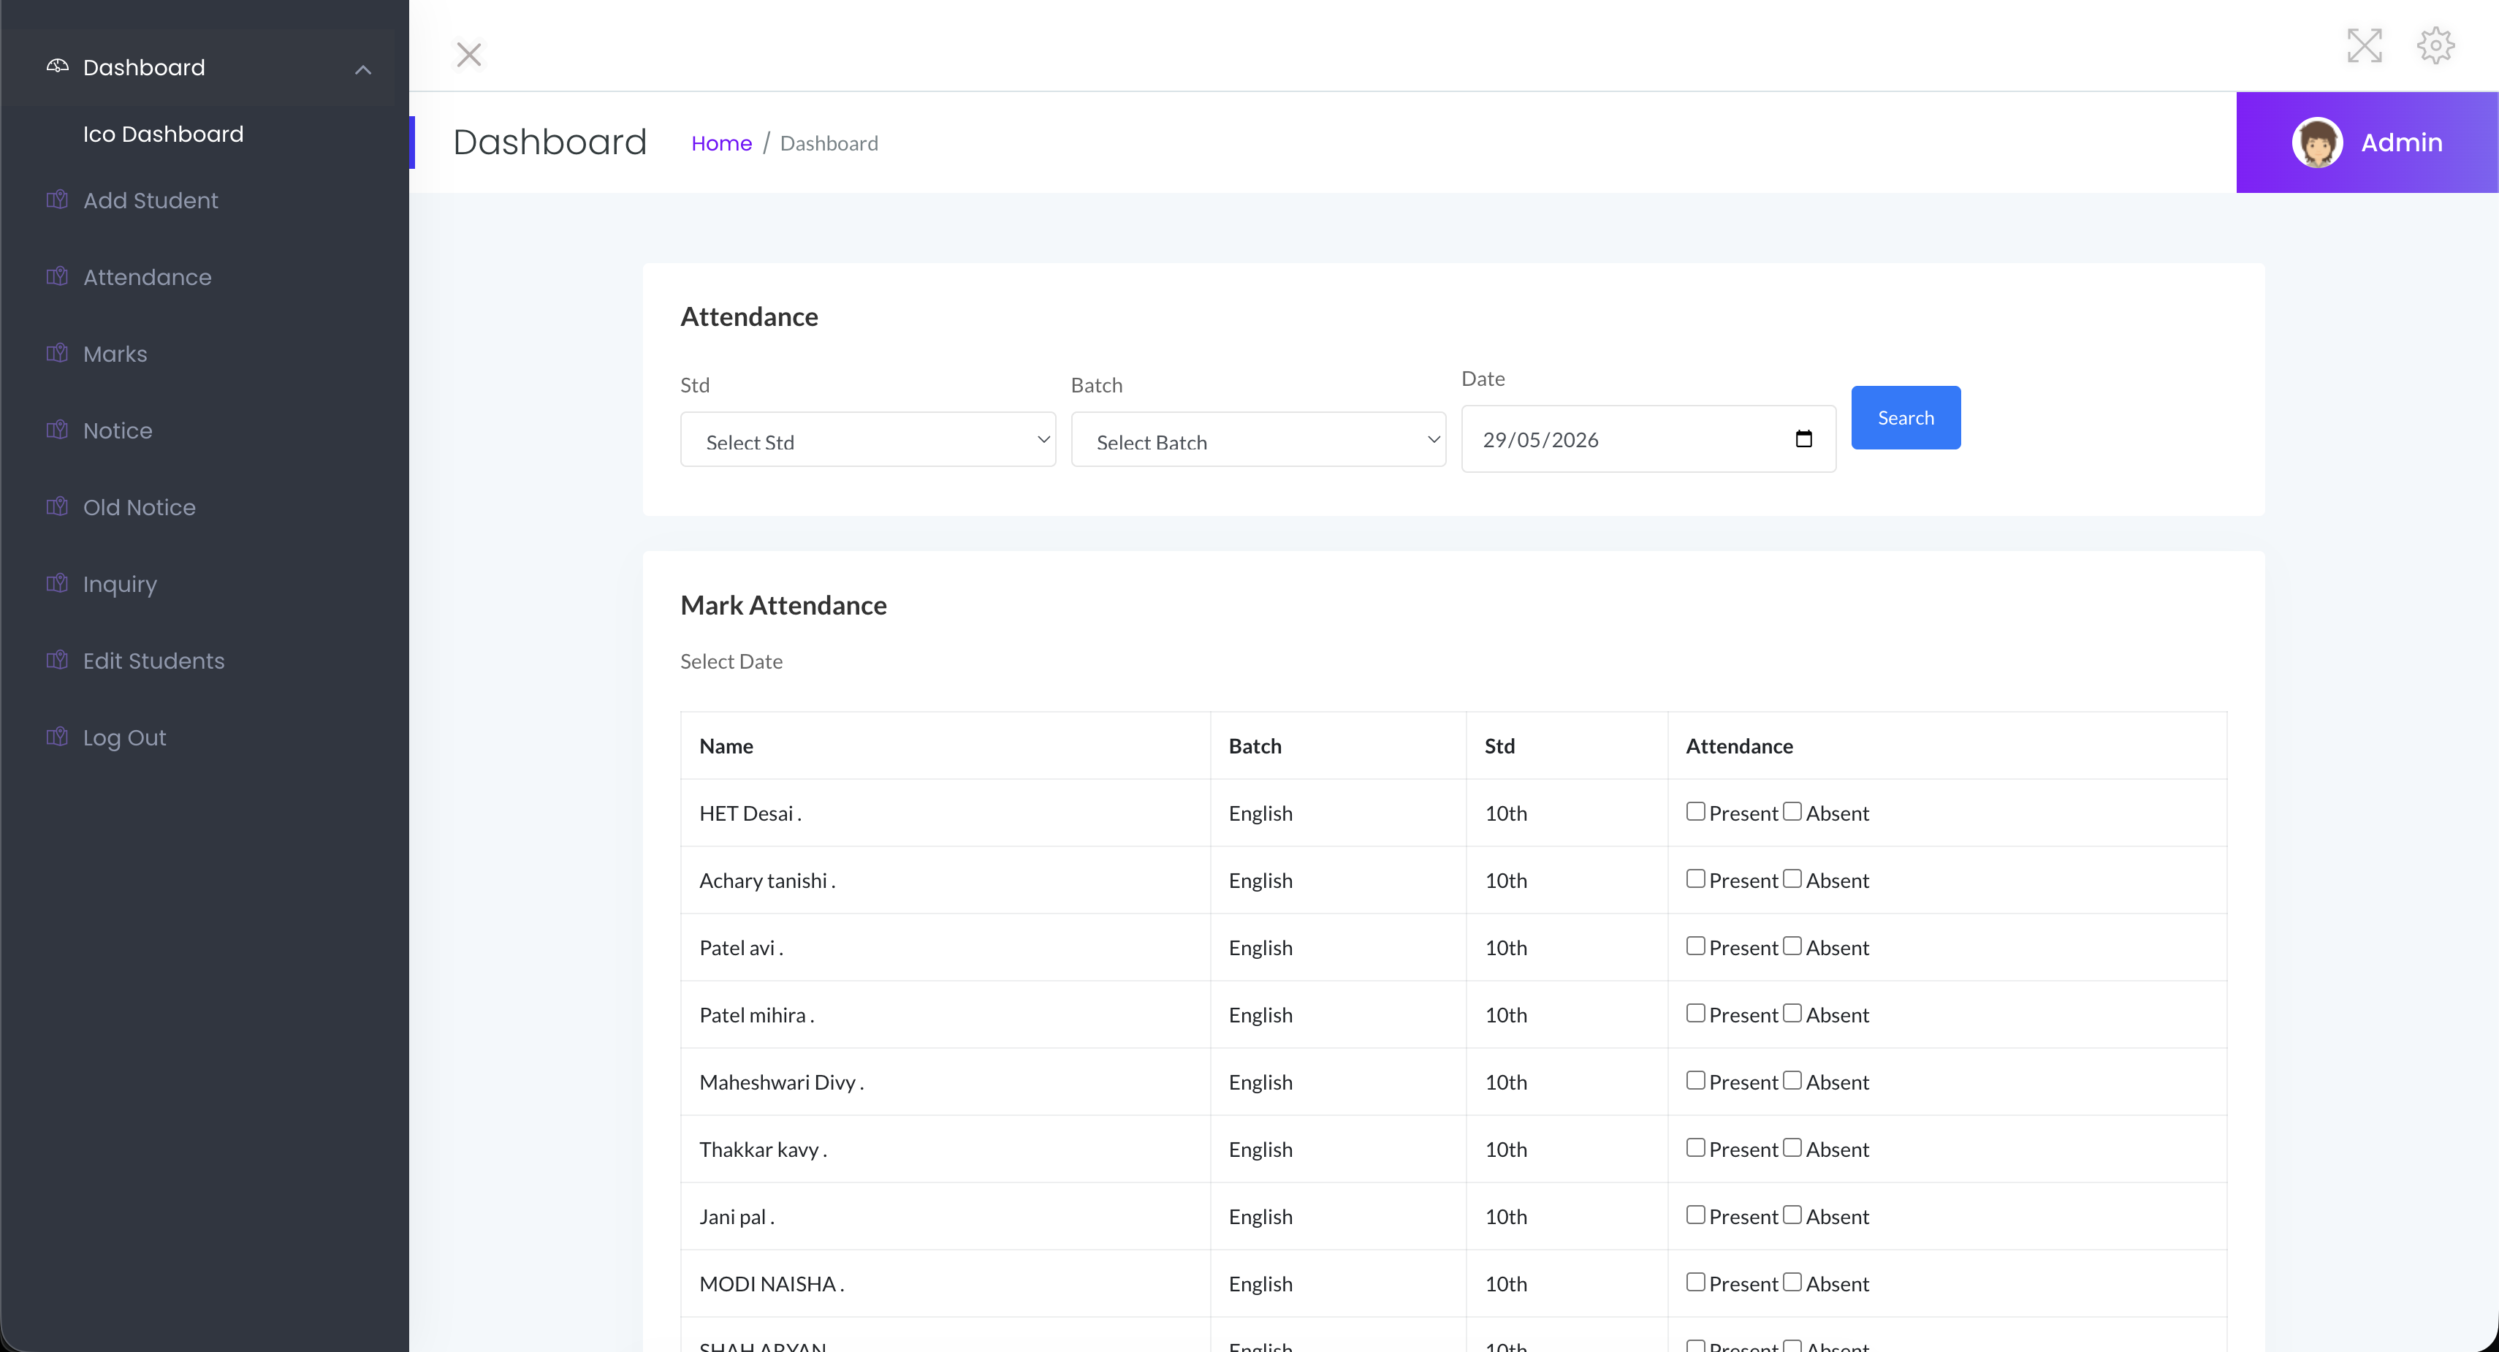Tick Absent for Patel avi
The image size is (2499, 1352).
(1792, 946)
